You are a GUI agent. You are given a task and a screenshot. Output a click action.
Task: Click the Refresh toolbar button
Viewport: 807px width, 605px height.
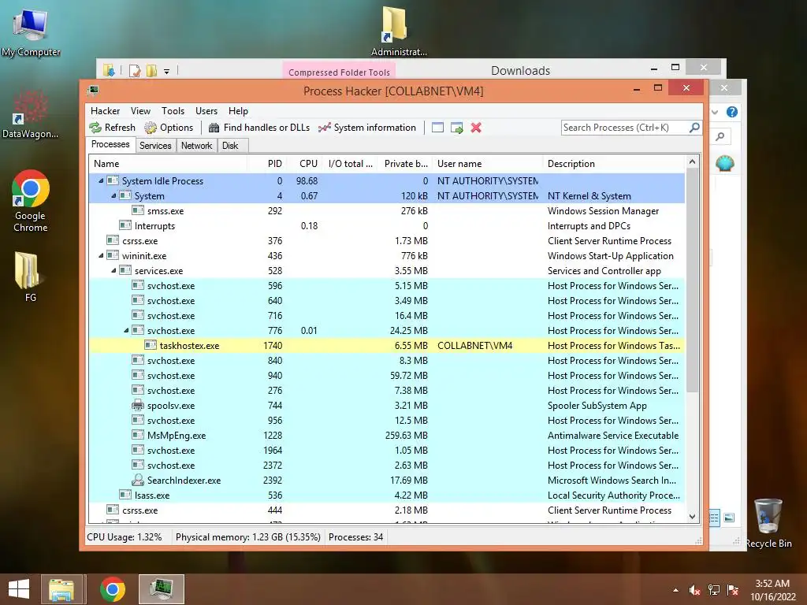tap(112, 128)
